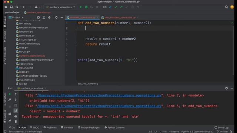Open Run panel settings gear
The width and height of the screenshot is (237, 133).
pos(226,88)
